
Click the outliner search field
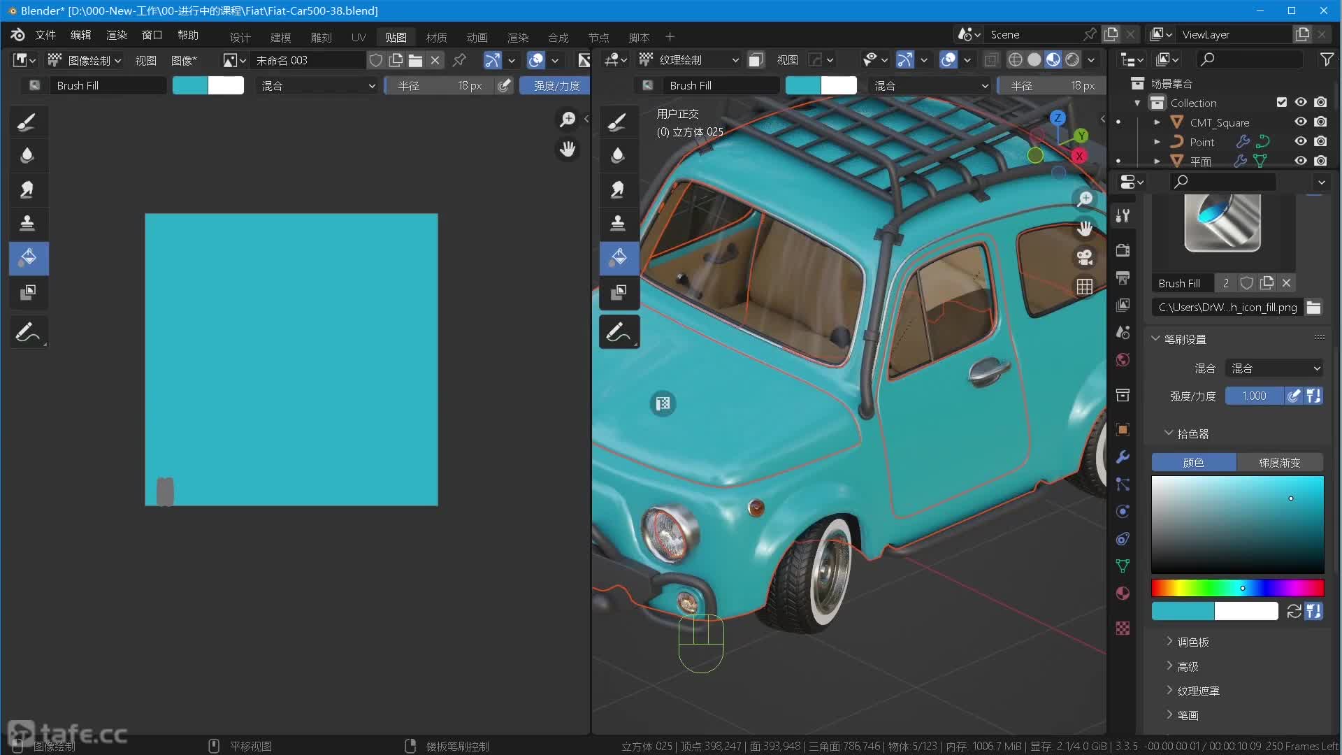(x=1250, y=61)
